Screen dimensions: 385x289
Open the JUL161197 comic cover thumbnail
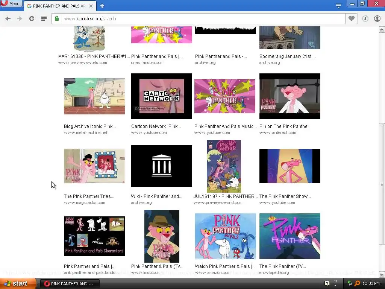pos(224,166)
